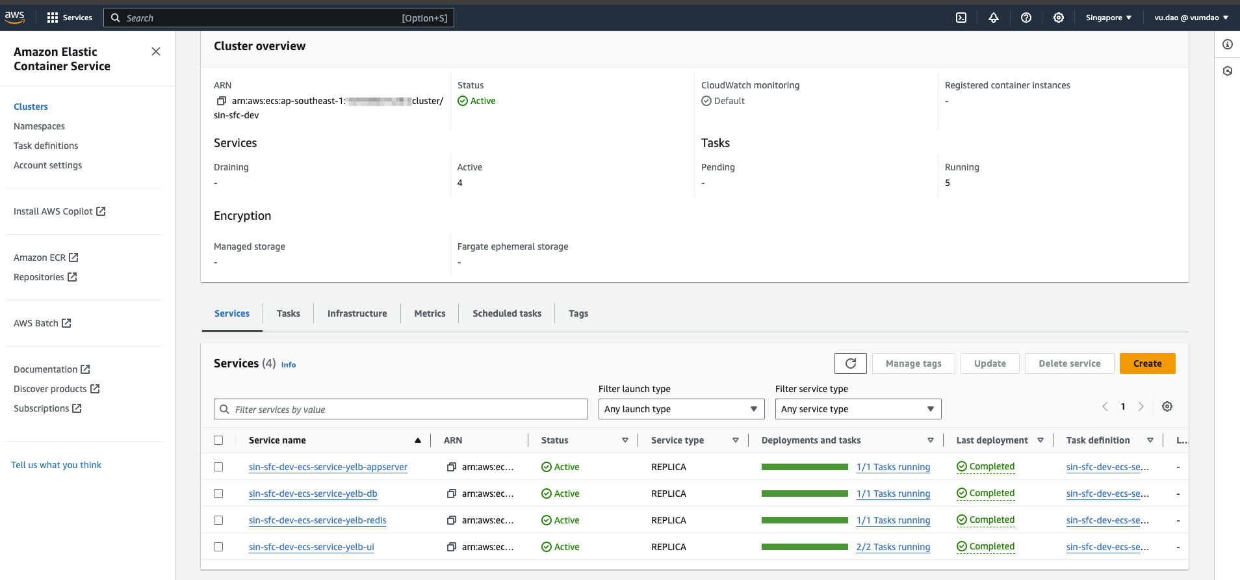
Task: Open the Any launch type dropdown
Action: 681,409
